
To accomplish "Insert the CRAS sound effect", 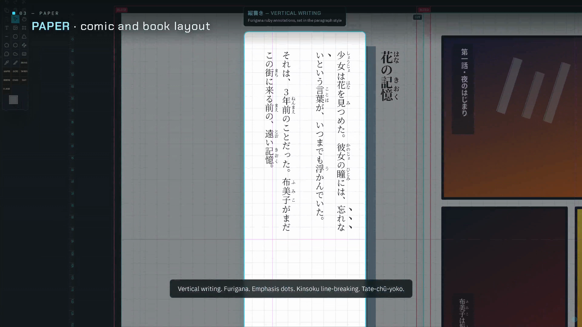I will [x=15, y=80].
